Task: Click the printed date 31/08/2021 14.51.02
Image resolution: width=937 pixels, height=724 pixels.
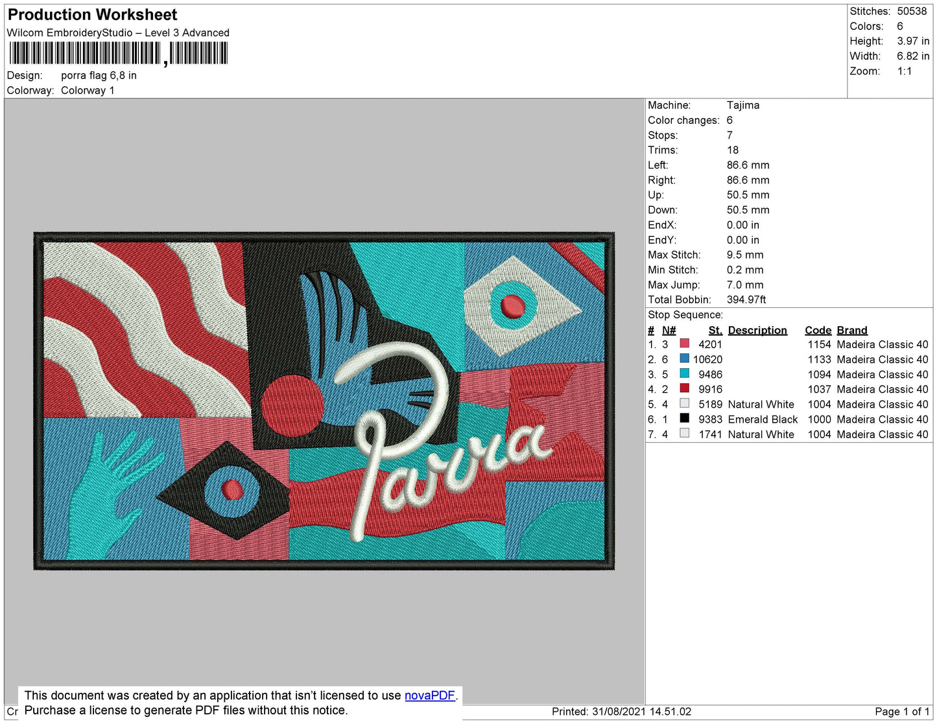Action: coord(641,711)
